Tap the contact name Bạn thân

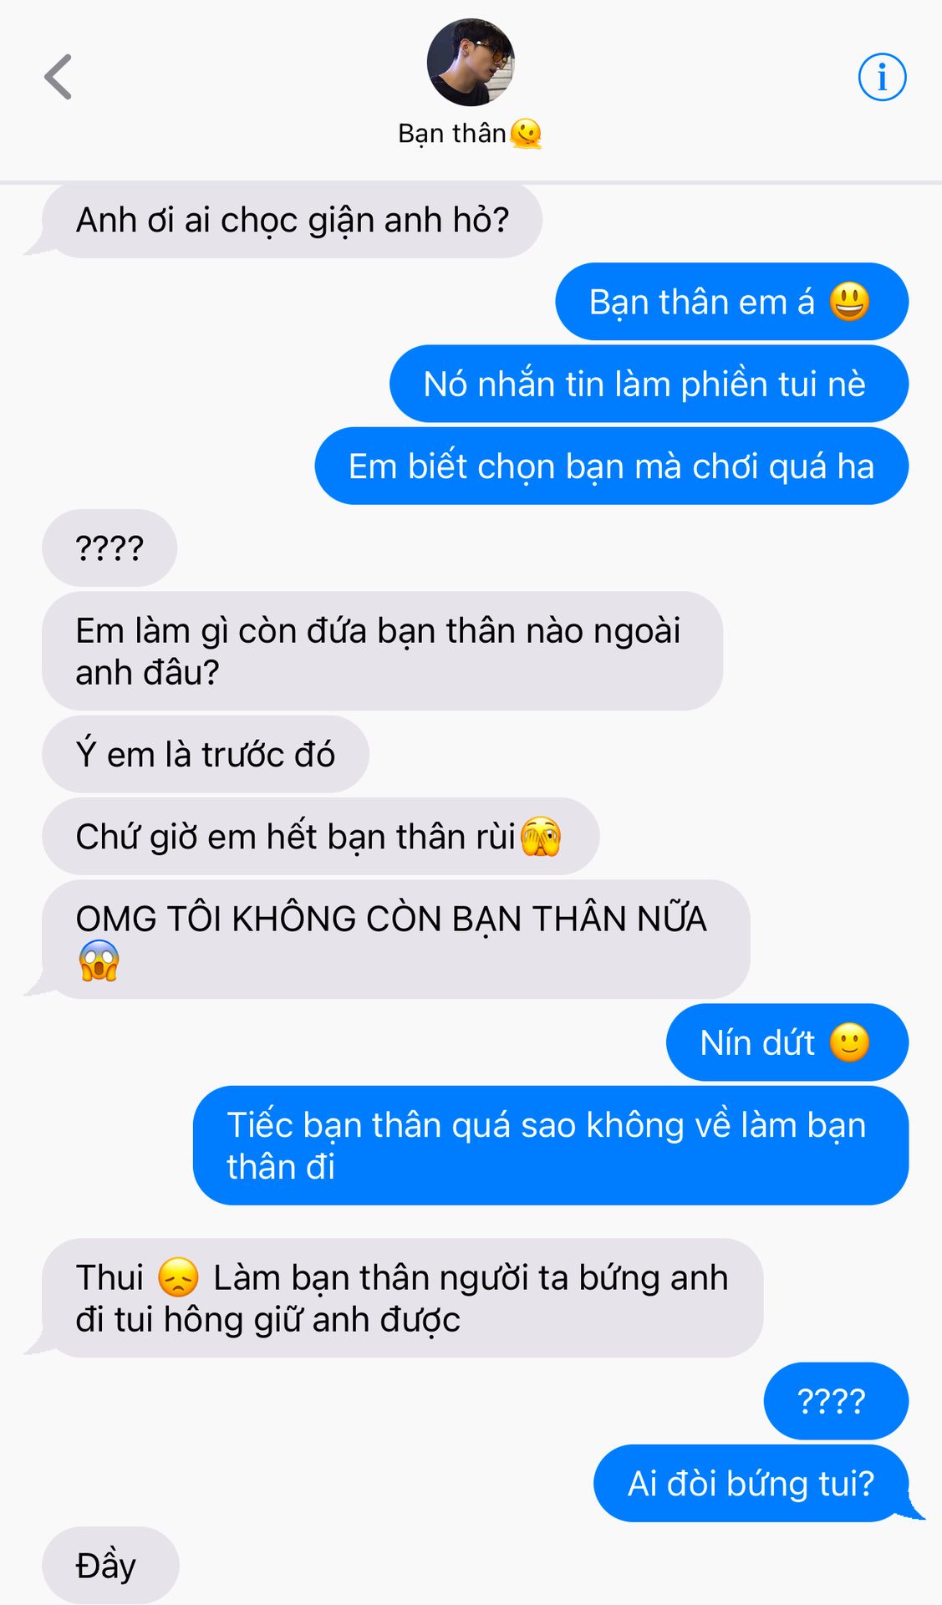click(452, 133)
